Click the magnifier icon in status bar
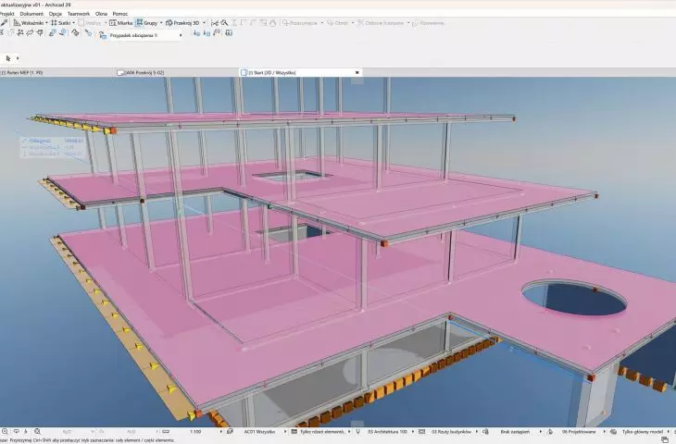Viewport: 676px width, 444px height. click(x=38, y=431)
